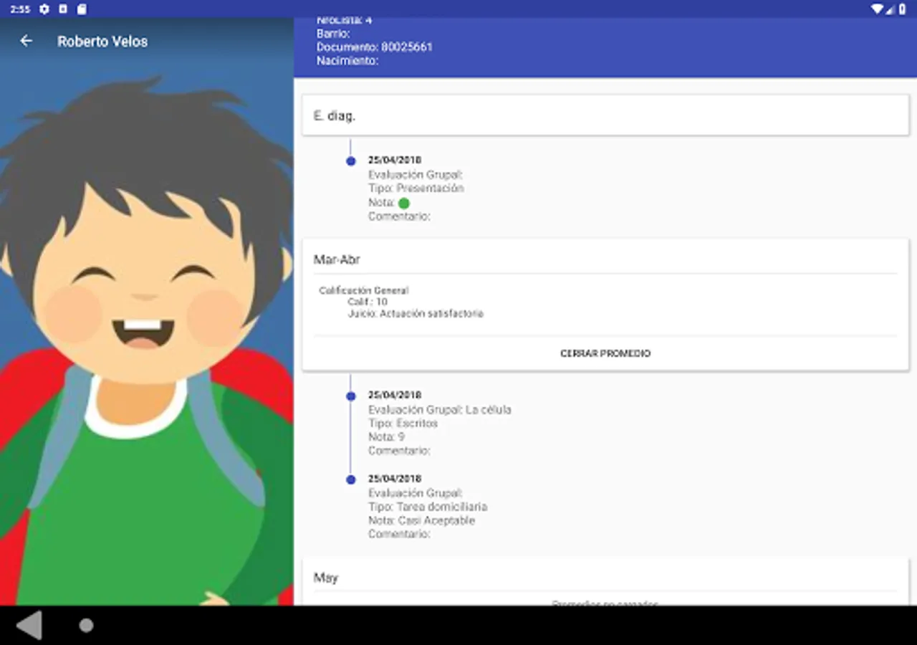This screenshot has height=645, width=917.
Task: Click the green Nota color indicator
Action: pos(403,204)
